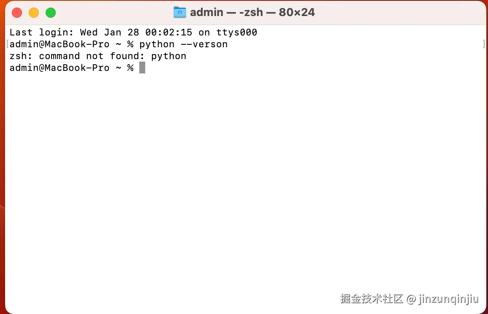This screenshot has height=314, width=488.
Task: Click the '%' symbol before the cursor
Action: click(x=130, y=68)
